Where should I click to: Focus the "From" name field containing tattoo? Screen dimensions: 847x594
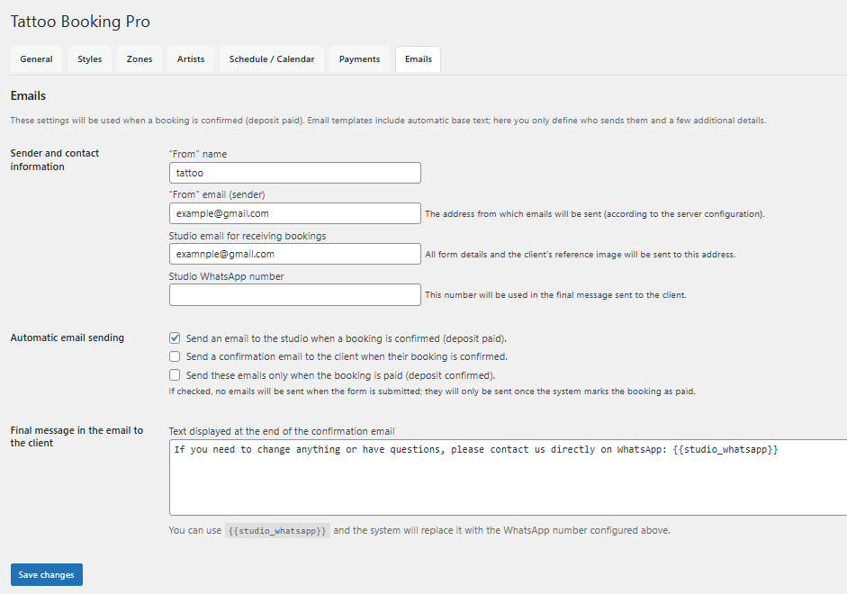[294, 173]
